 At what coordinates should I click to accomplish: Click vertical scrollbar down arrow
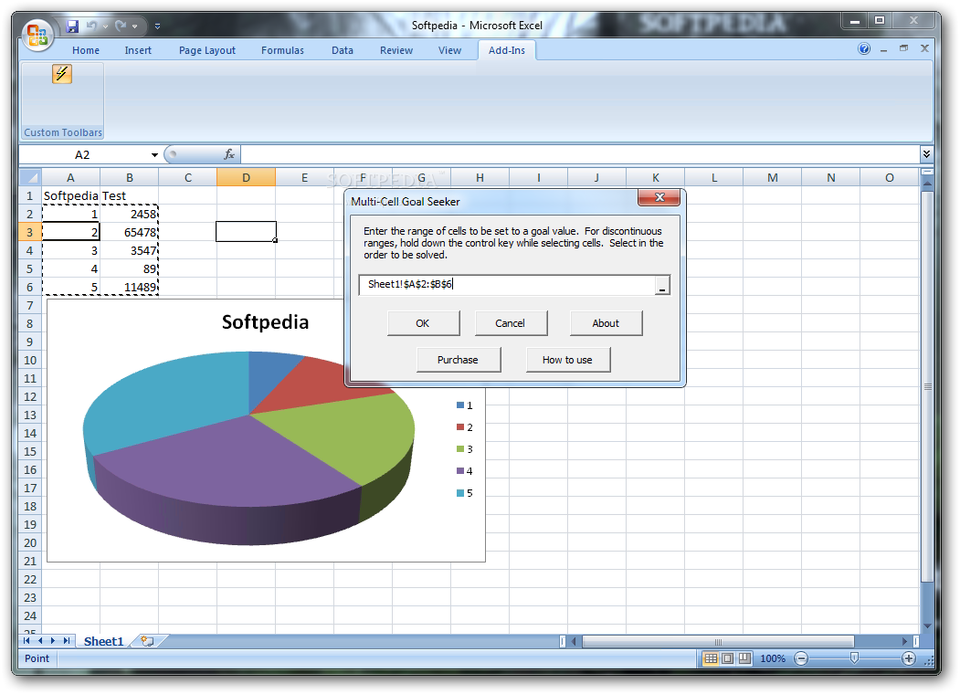tap(927, 626)
